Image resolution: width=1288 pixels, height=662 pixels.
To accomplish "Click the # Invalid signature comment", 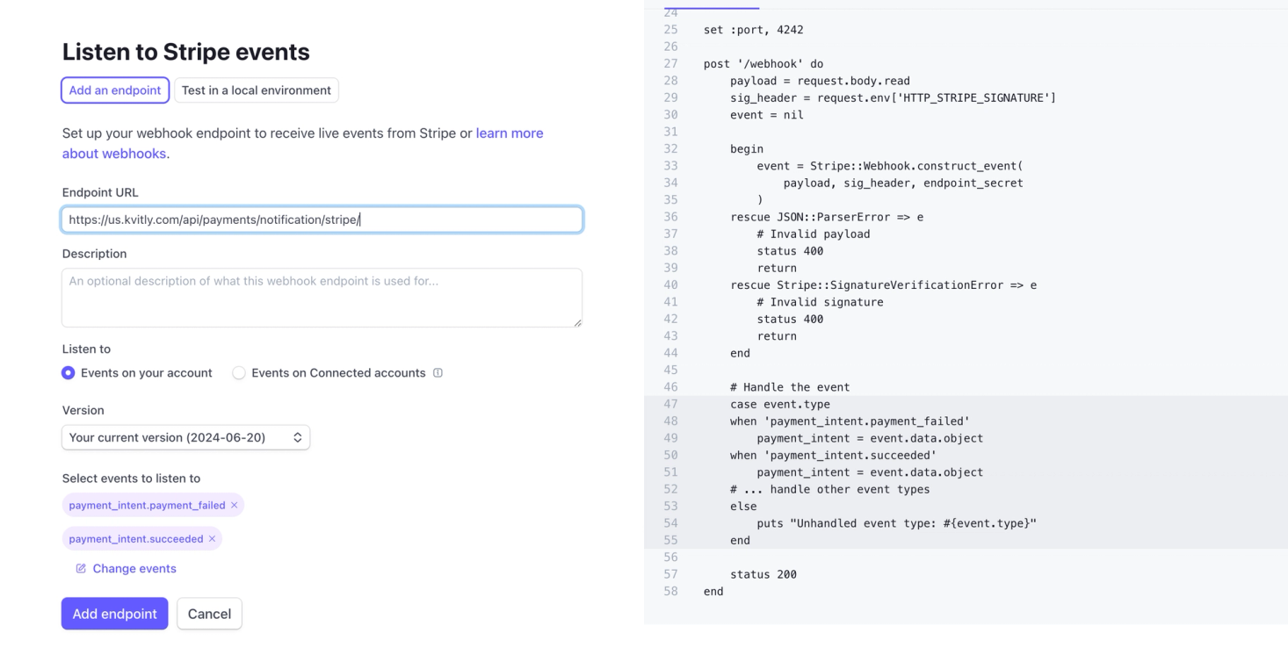I will (820, 302).
